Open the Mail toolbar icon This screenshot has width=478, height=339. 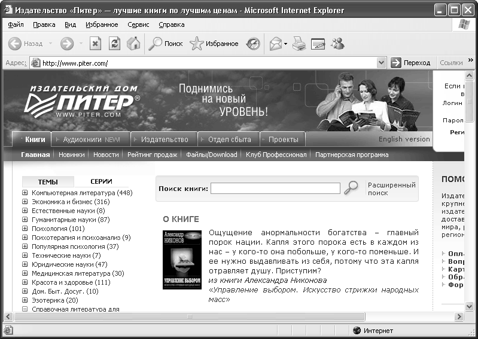tap(276, 44)
